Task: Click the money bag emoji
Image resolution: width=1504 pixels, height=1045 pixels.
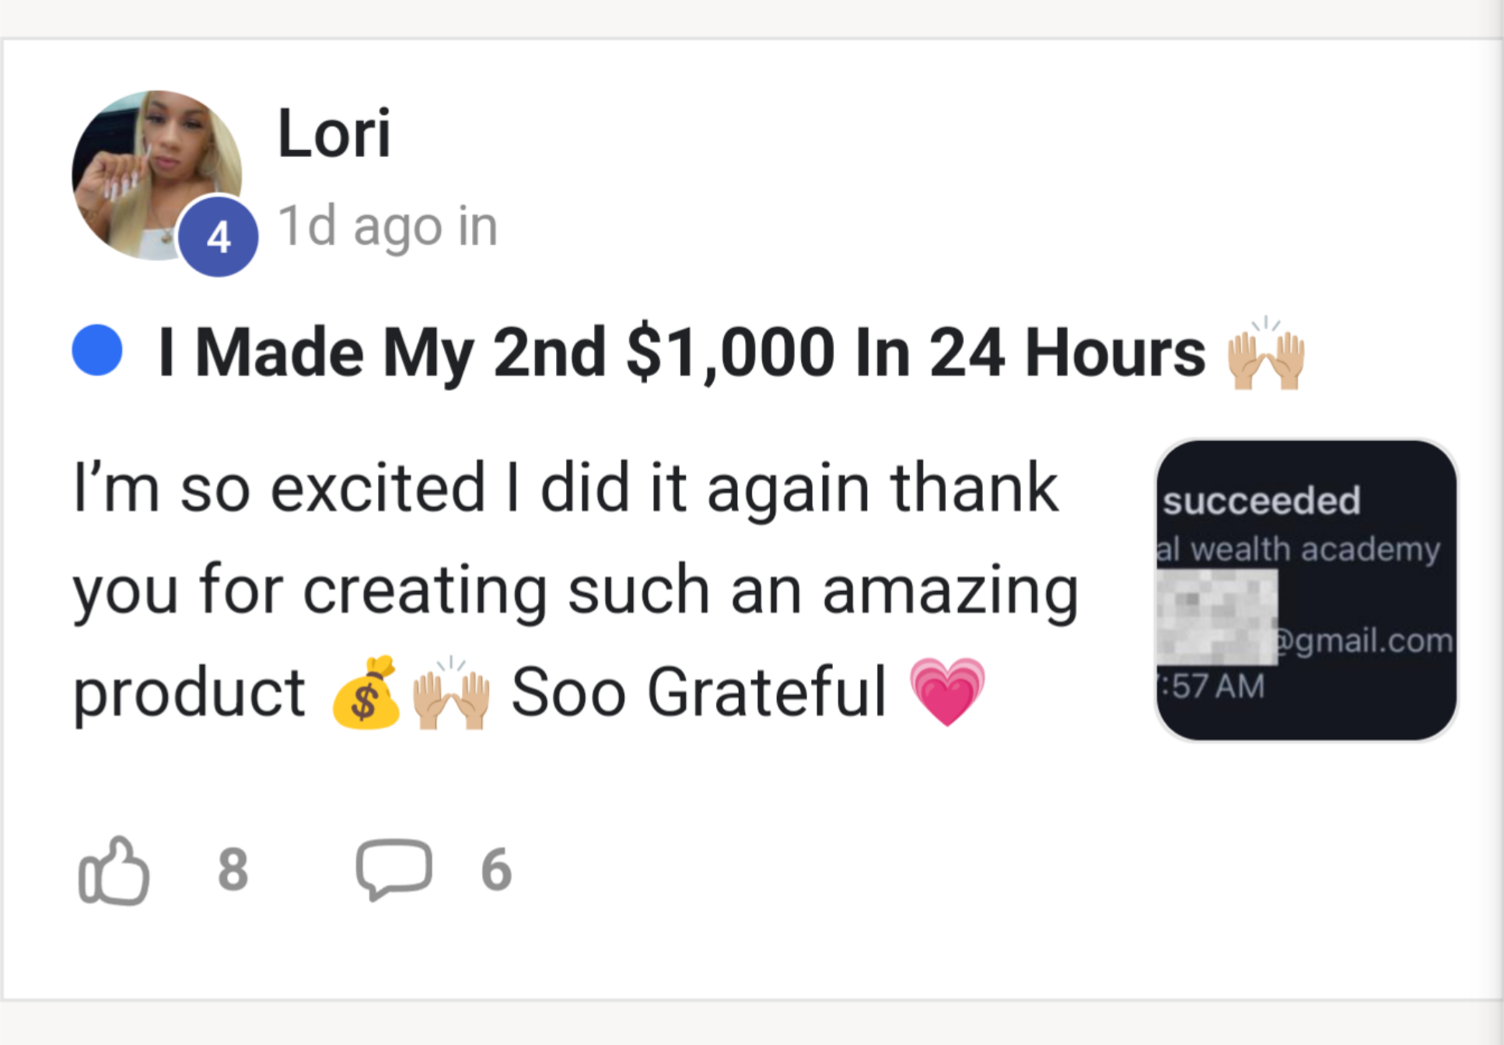Action: coord(366,693)
